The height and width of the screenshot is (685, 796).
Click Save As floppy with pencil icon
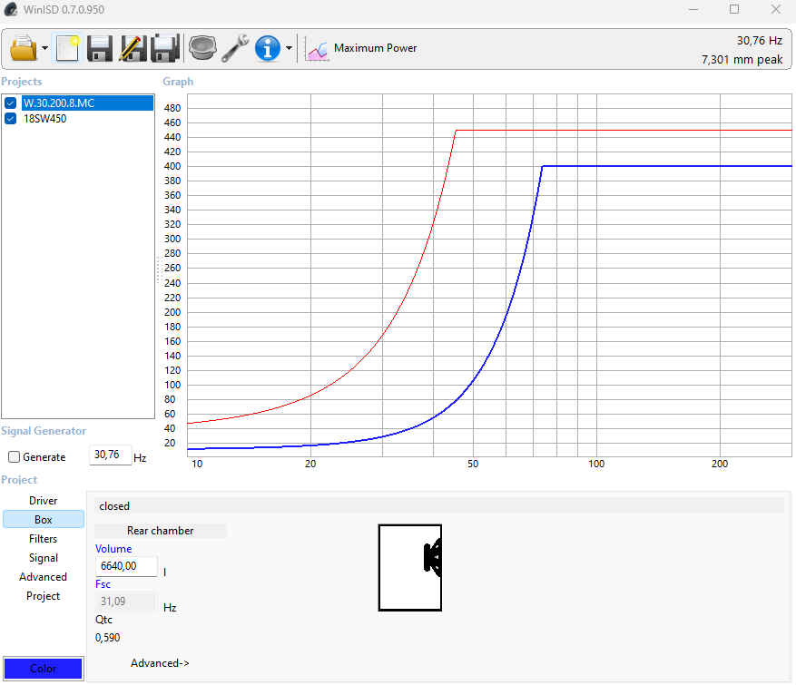point(133,48)
